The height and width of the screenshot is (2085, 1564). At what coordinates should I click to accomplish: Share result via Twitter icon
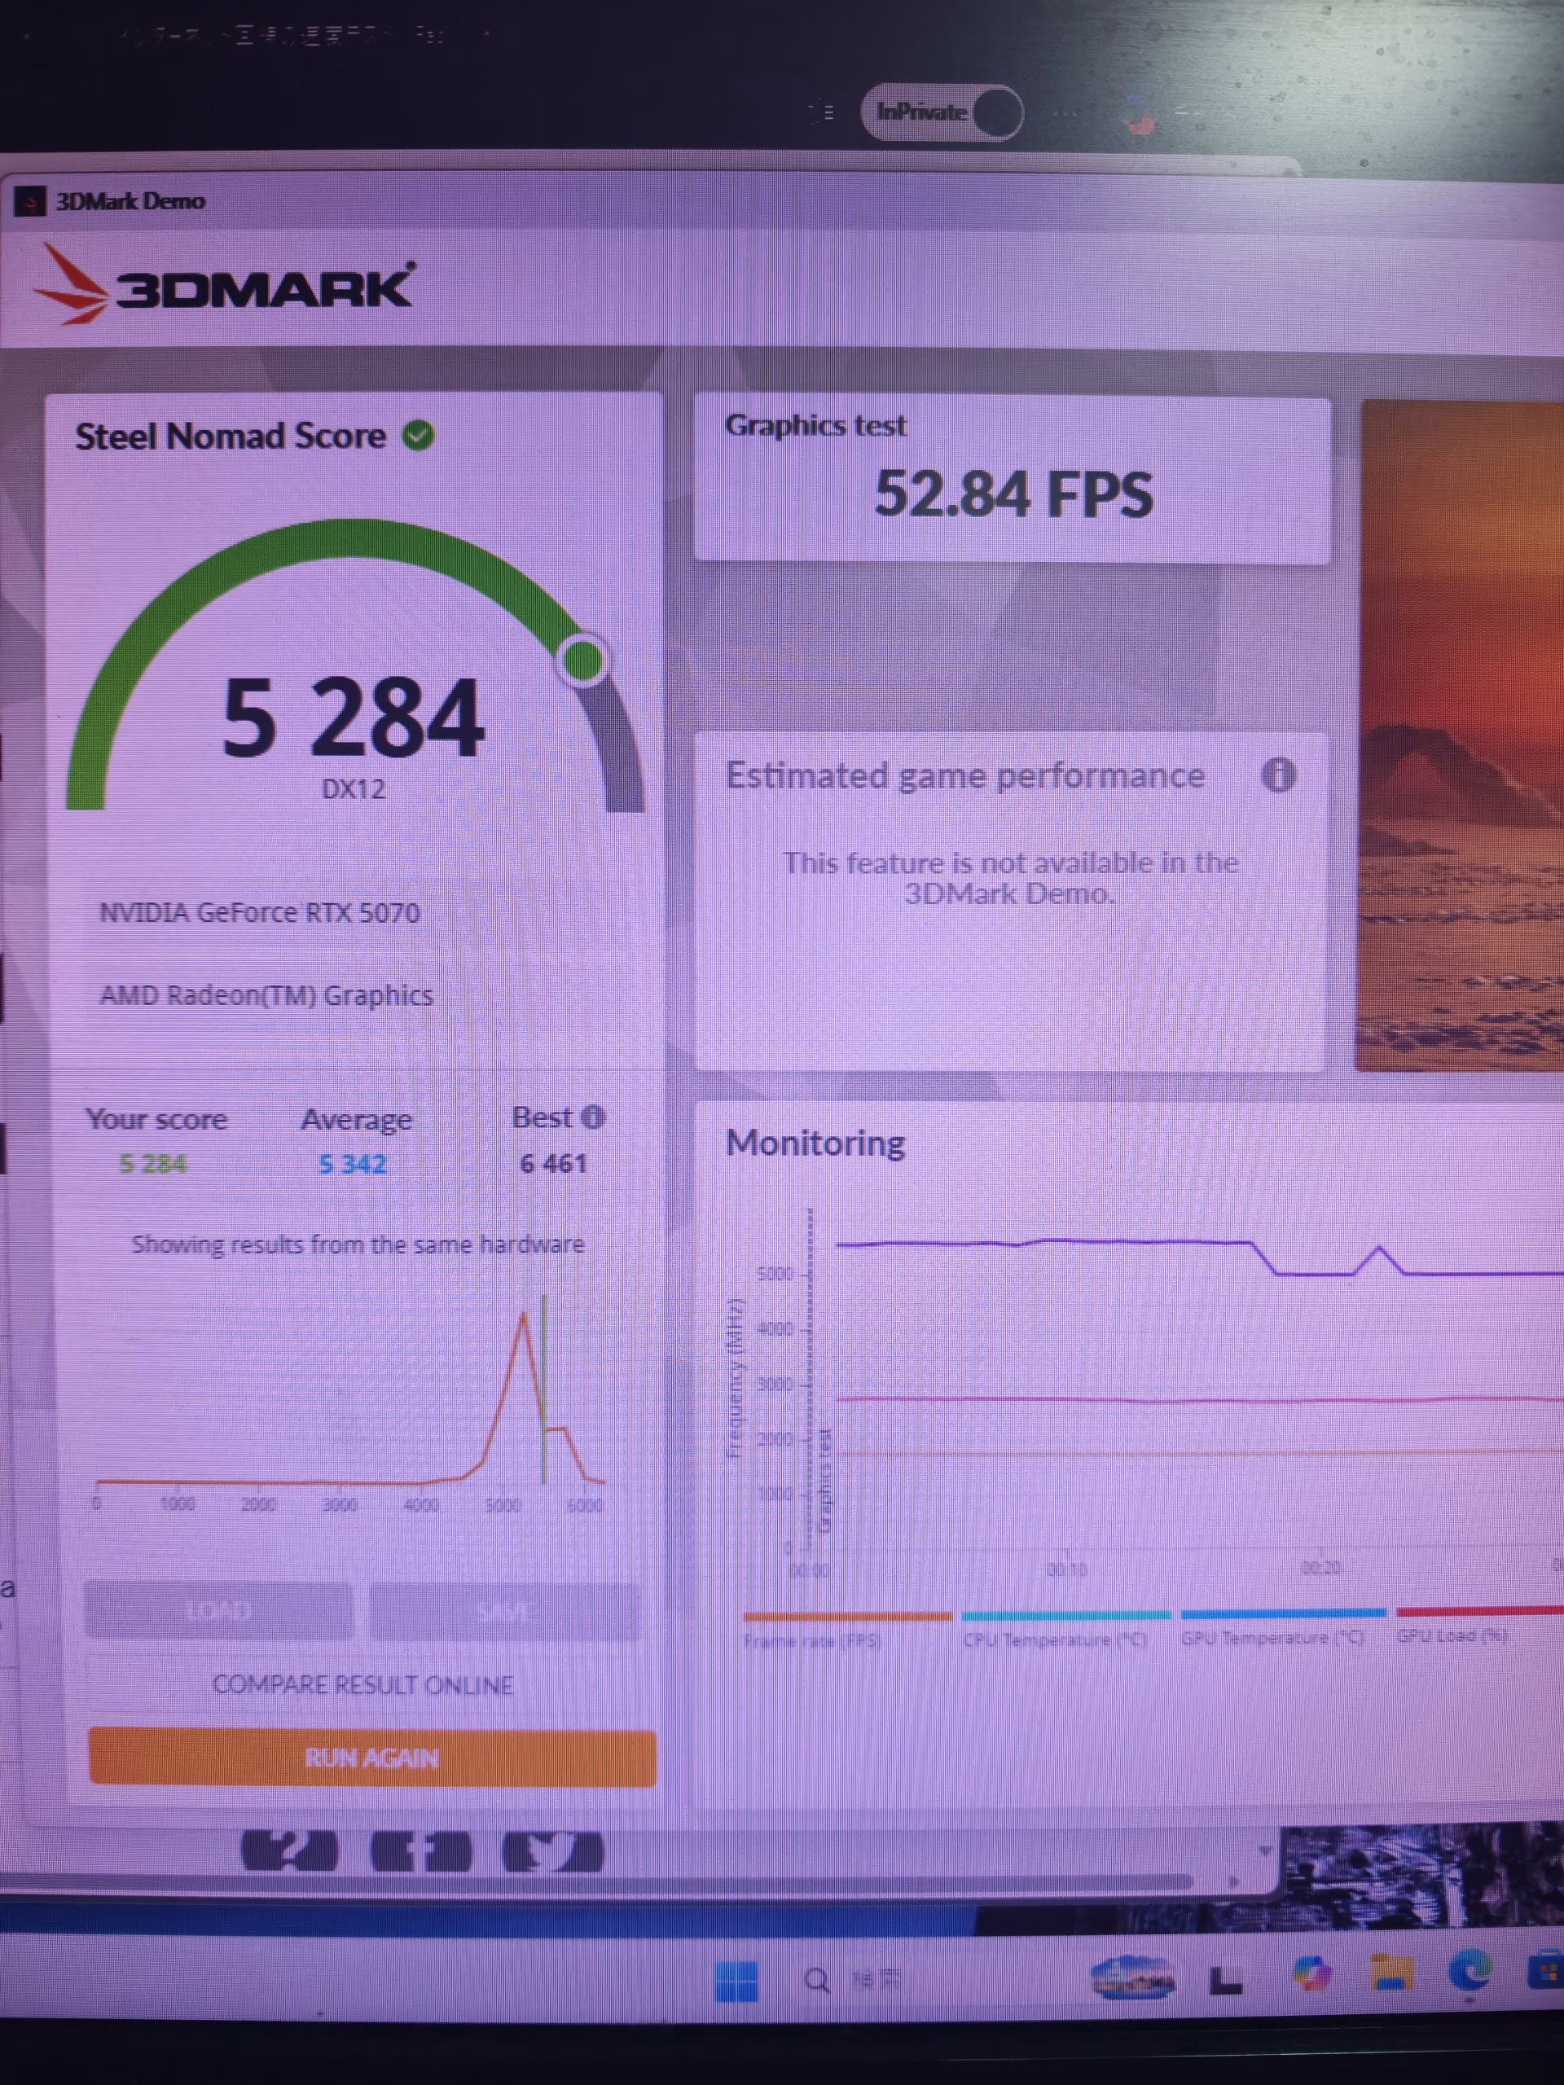pyautogui.click(x=552, y=1851)
